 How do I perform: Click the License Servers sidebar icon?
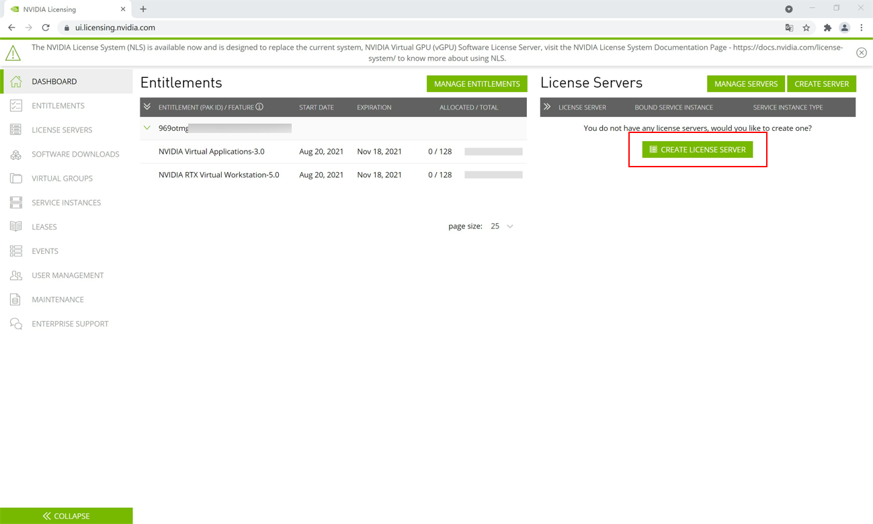[x=16, y=130]
